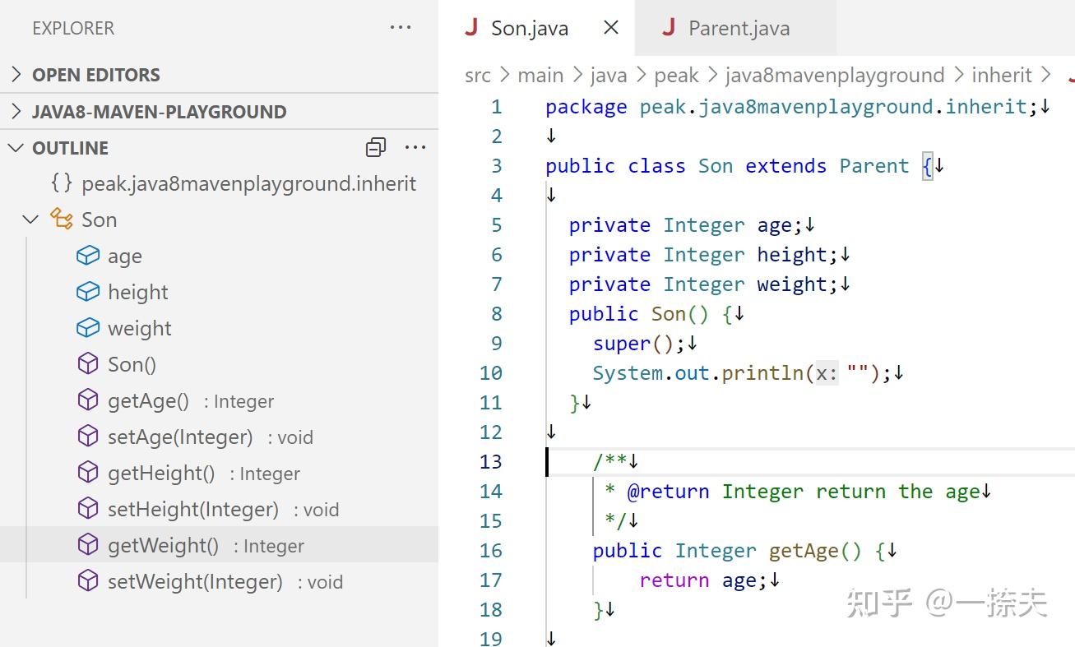This screenshot has height=647, width=1075.
Task: Click 'return age;' statement on line 17
Action: (703, 580)
